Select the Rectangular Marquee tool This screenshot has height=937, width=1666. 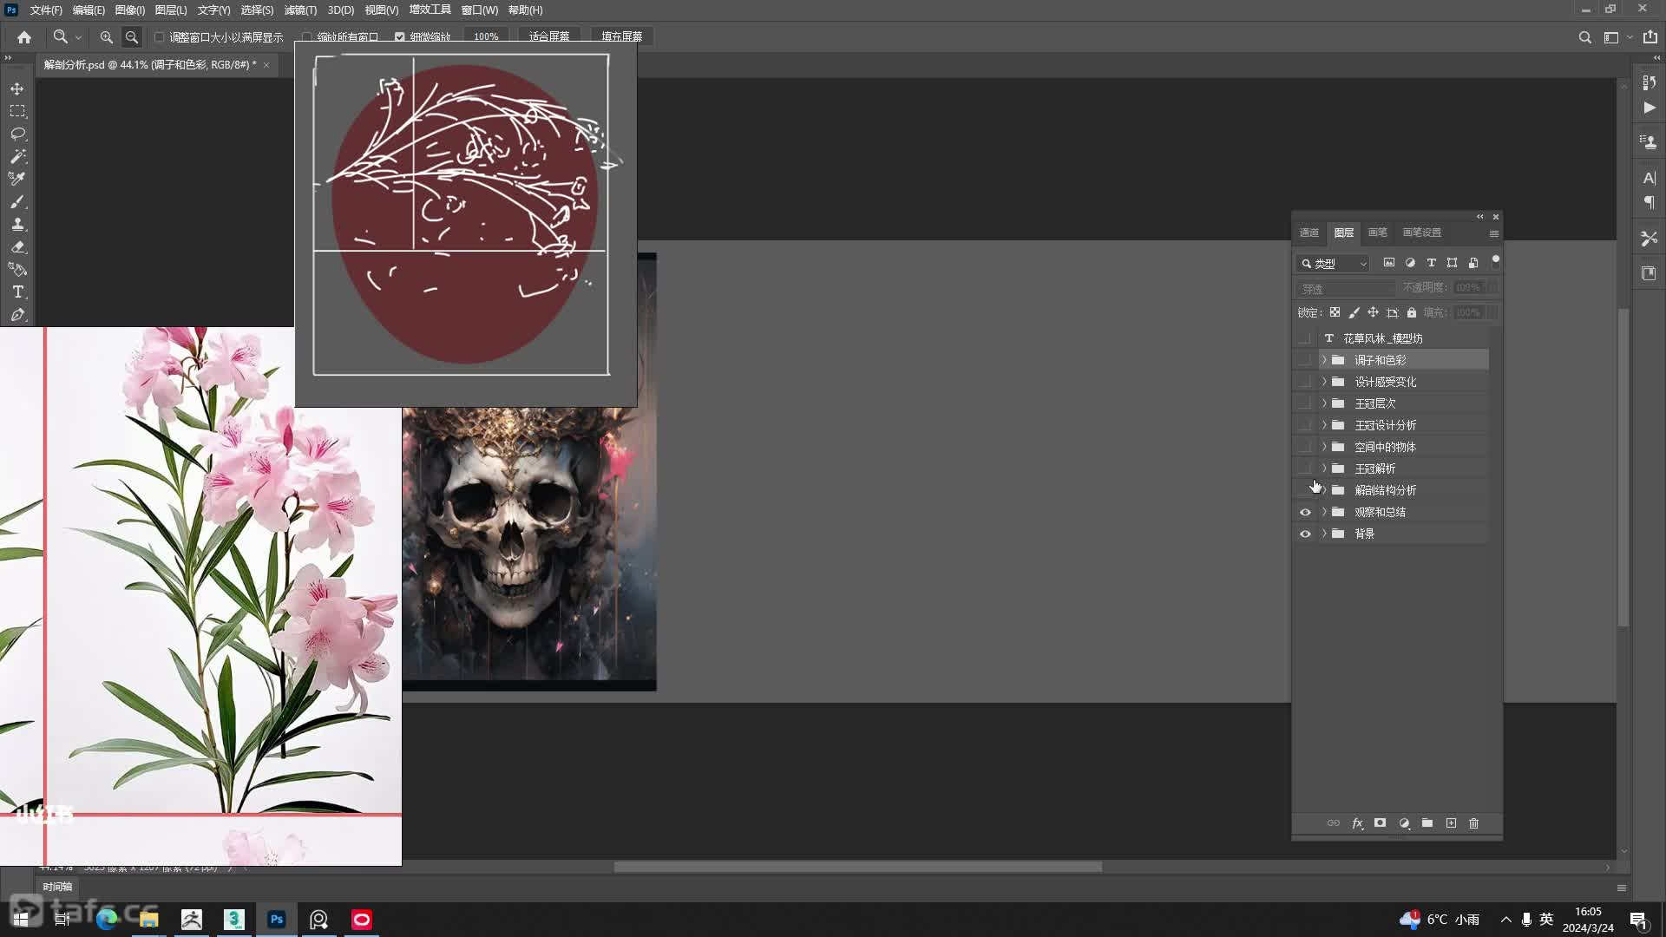pos(17,111)
